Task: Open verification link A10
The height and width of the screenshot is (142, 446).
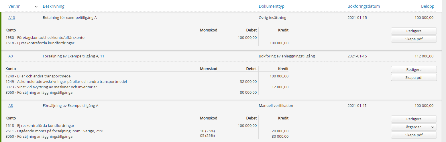Action: click(x=11, y=18)
